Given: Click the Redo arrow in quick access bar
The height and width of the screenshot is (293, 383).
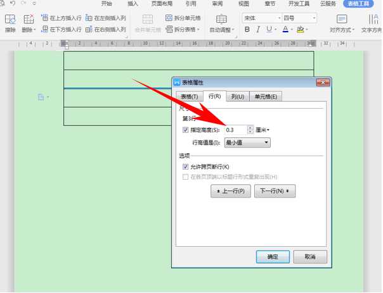Looking at the screenshot, I should (24, 3).
